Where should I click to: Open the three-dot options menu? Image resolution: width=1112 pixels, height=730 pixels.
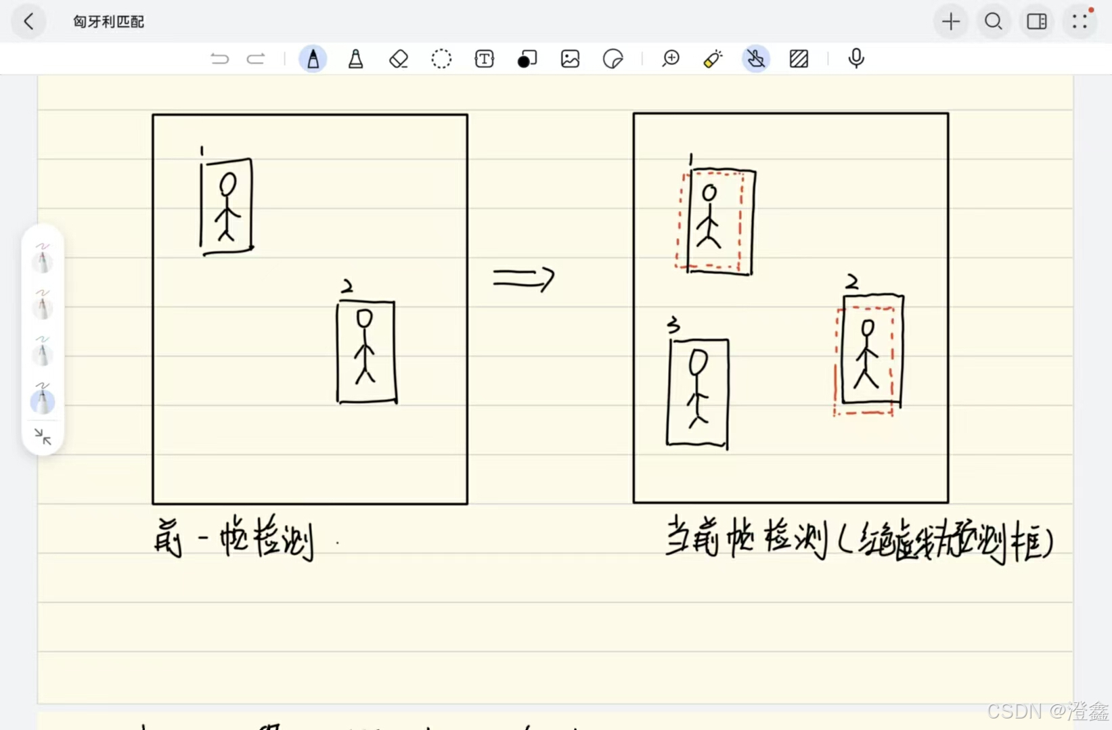click(1080, 21)
